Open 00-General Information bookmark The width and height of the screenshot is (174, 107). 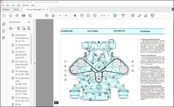(22, 38)
